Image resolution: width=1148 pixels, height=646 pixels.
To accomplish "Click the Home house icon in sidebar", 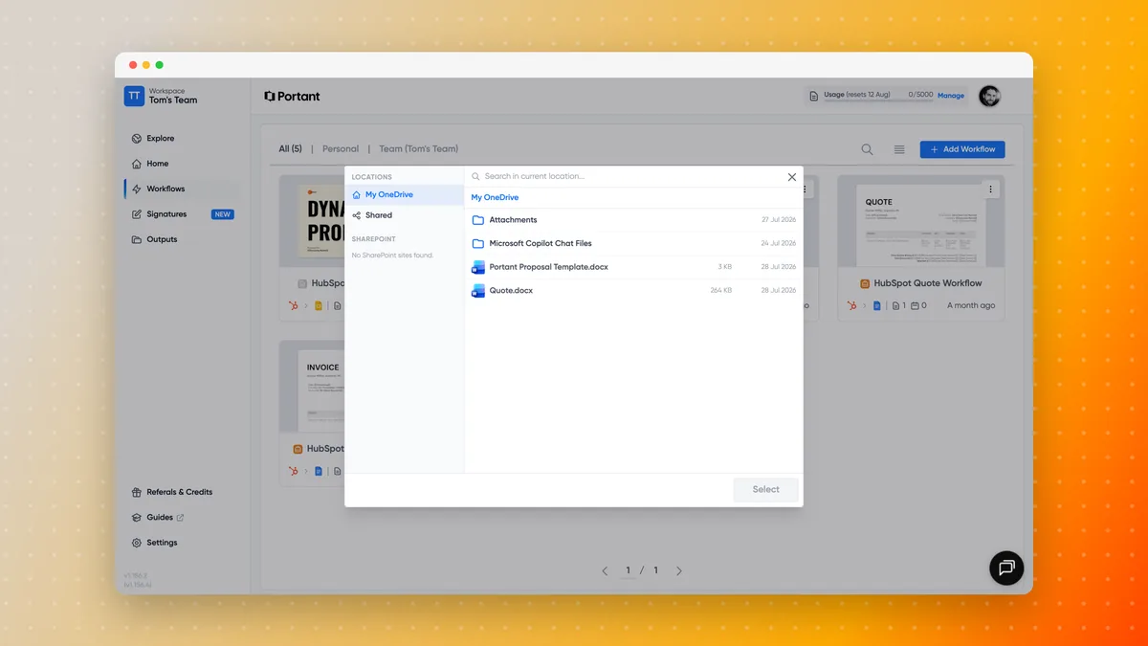I will [x=137, y=164].
